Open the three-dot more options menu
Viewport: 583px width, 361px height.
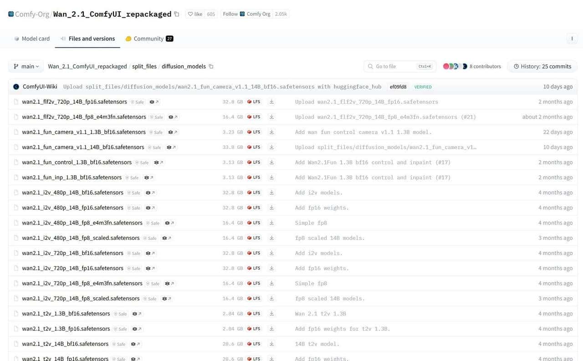tap(572, 39)
